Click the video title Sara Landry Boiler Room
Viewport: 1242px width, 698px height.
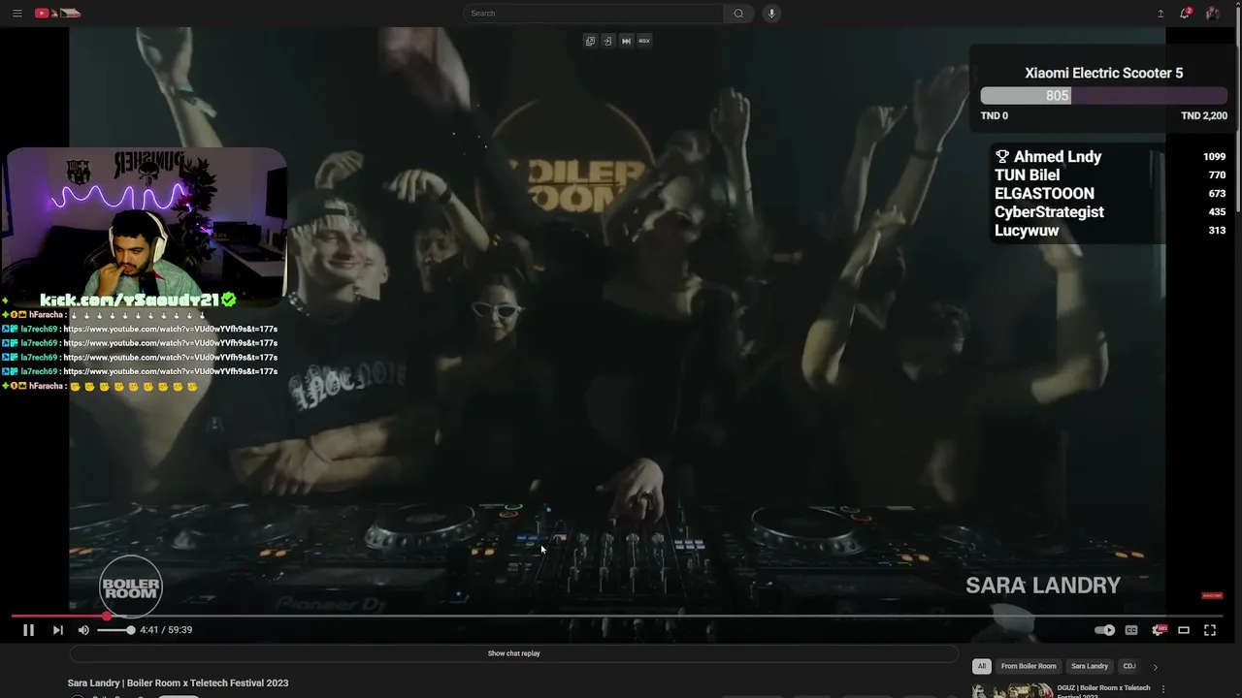click(179, 683)
